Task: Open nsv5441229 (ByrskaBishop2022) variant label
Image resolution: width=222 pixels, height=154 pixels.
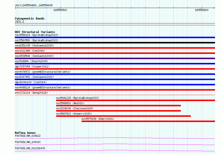Action: [x=78, y=98]
